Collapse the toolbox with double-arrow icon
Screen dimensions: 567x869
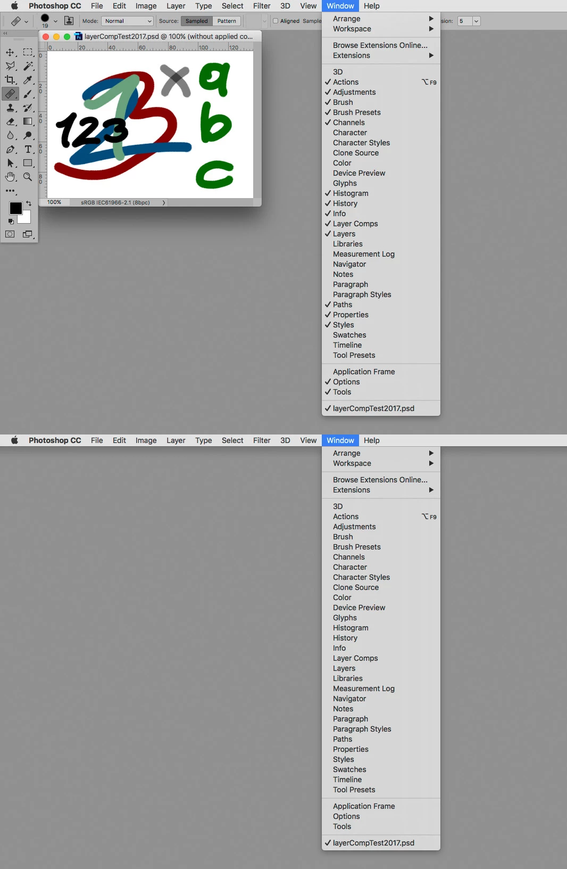(x=5, y=33)
